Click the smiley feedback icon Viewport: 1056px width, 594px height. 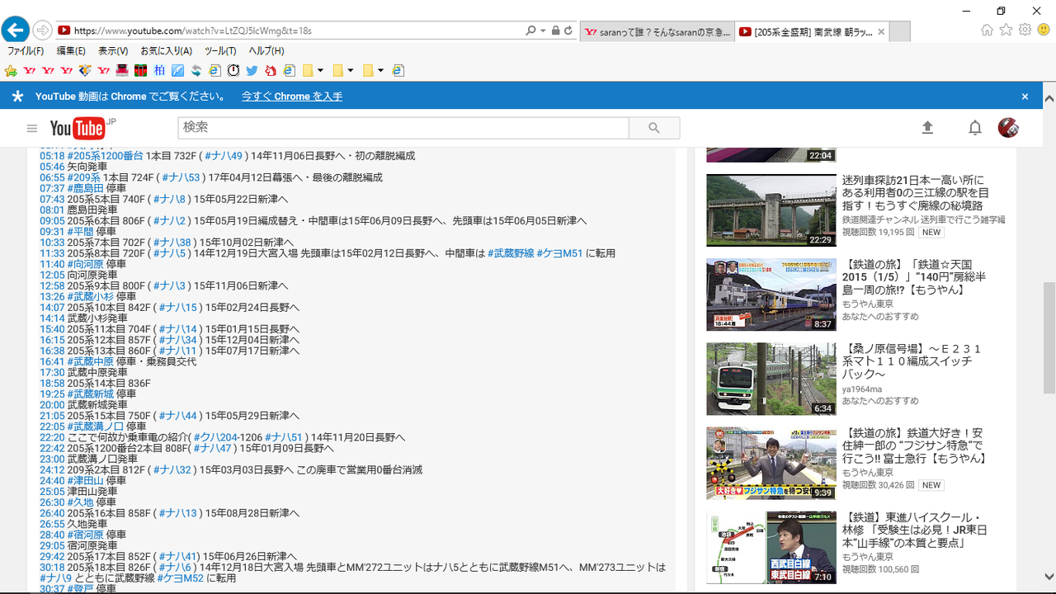pos(1044,31)
